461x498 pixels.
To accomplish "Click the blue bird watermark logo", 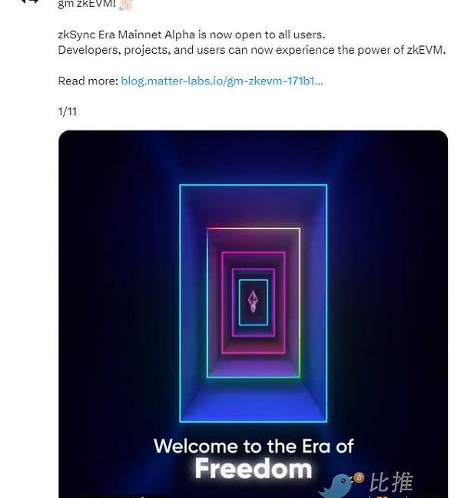I will click(337, 486).
